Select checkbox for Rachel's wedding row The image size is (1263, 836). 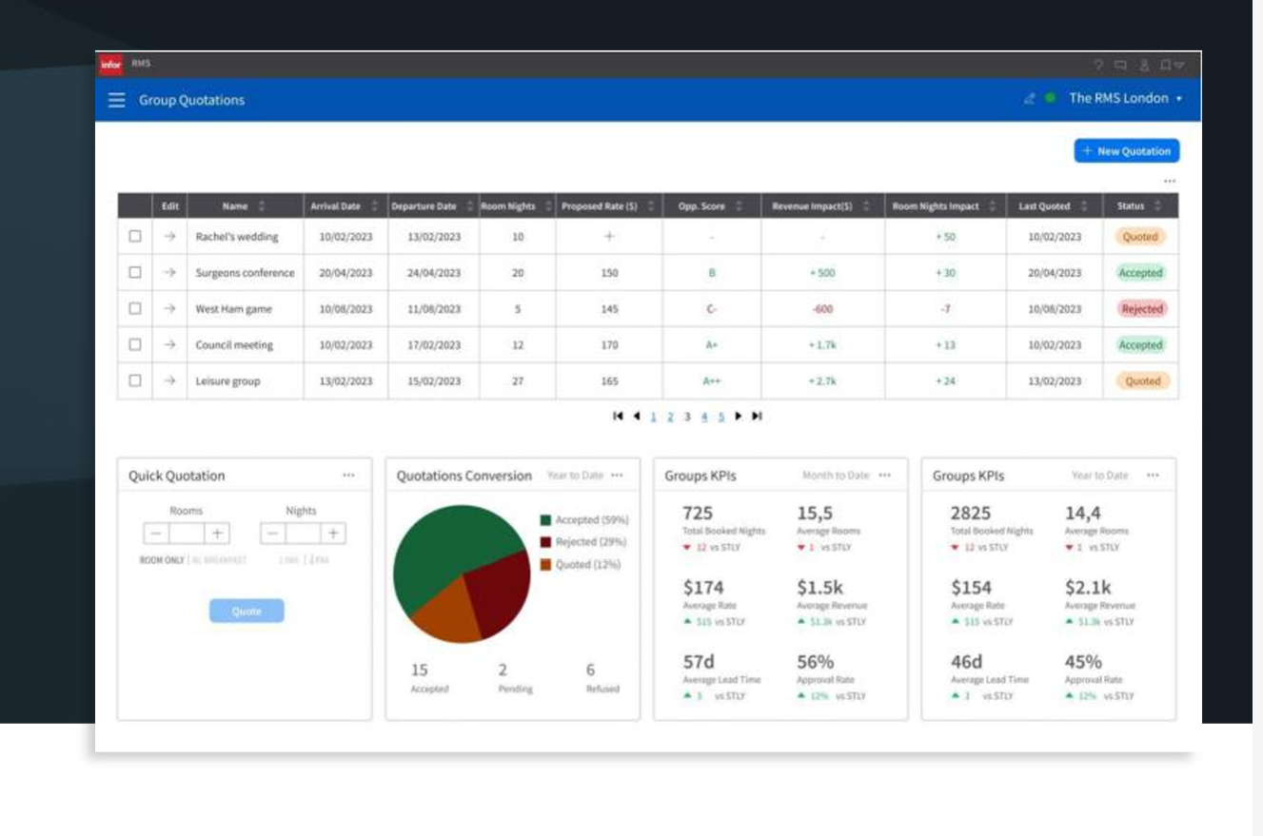(x=135, y=237)
